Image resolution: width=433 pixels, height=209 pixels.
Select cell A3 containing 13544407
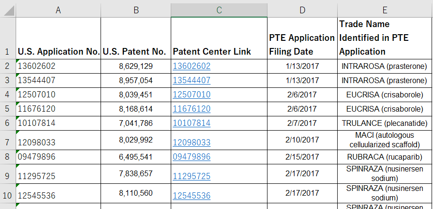point(58,80)
